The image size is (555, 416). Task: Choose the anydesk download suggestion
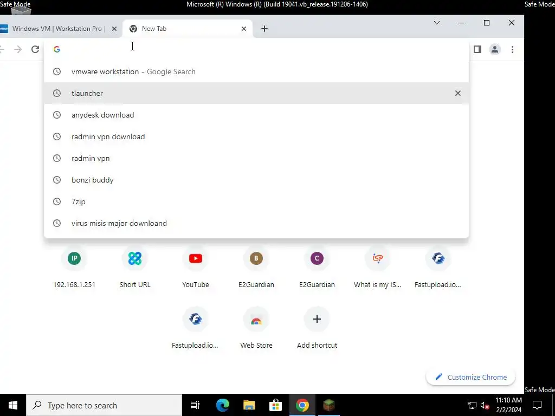point(256,115)
